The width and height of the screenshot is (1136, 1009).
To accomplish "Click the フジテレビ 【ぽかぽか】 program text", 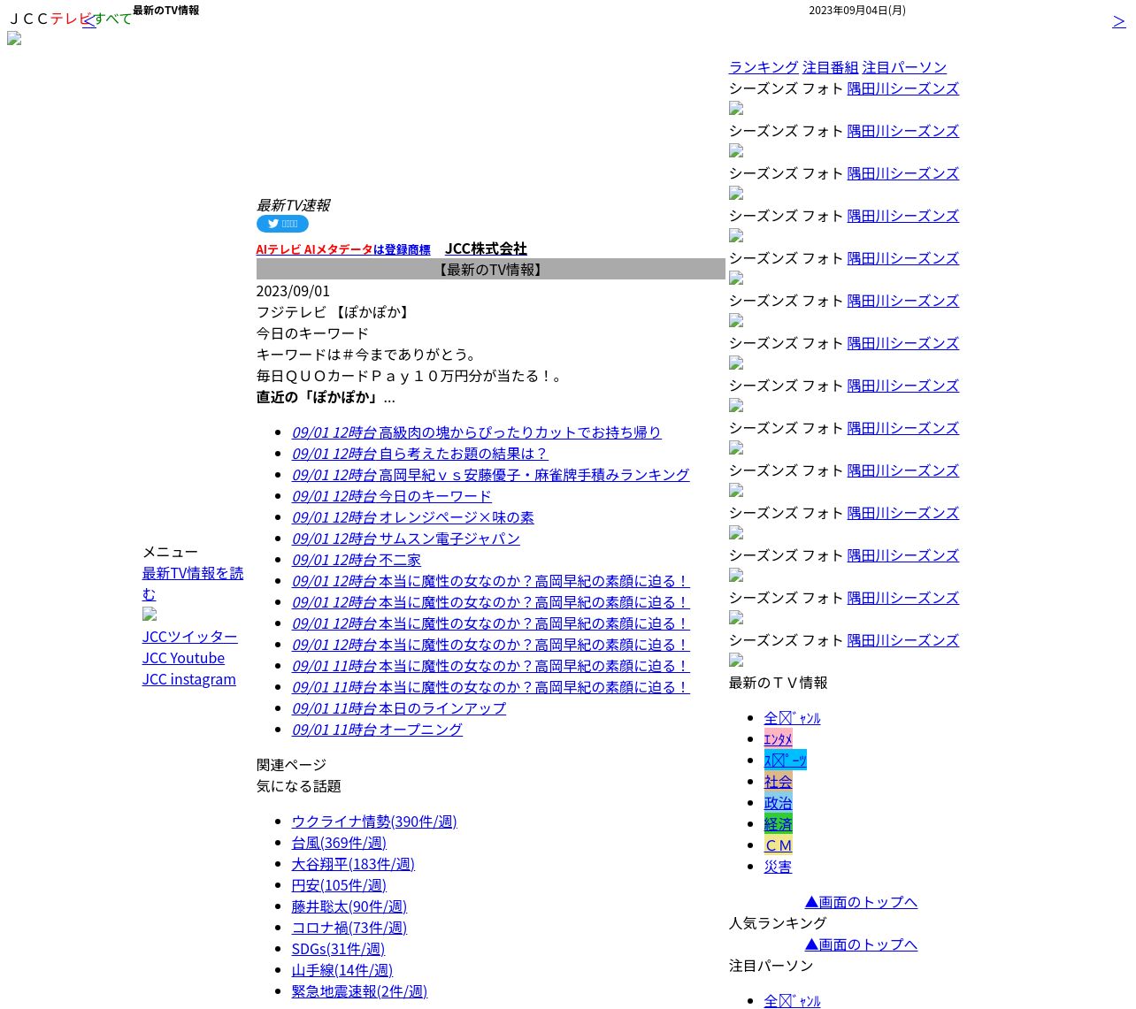I will tap(335, 312).
